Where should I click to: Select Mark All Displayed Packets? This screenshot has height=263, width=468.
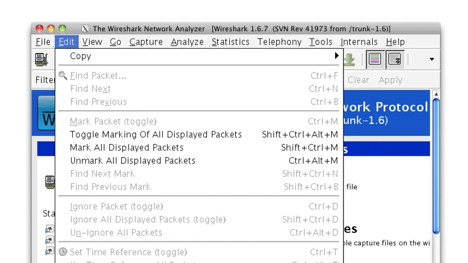coord(199,148)
